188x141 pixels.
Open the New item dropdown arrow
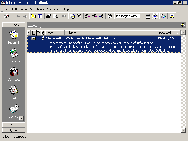coord(11,16)
